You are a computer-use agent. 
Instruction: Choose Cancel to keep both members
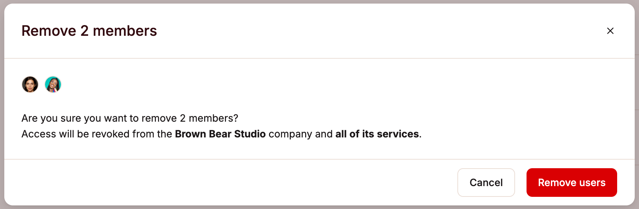click(486, 183)
